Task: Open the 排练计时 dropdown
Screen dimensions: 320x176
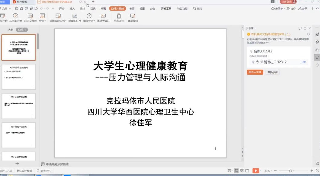Action: pyautogui.click(x=95, y=21)
